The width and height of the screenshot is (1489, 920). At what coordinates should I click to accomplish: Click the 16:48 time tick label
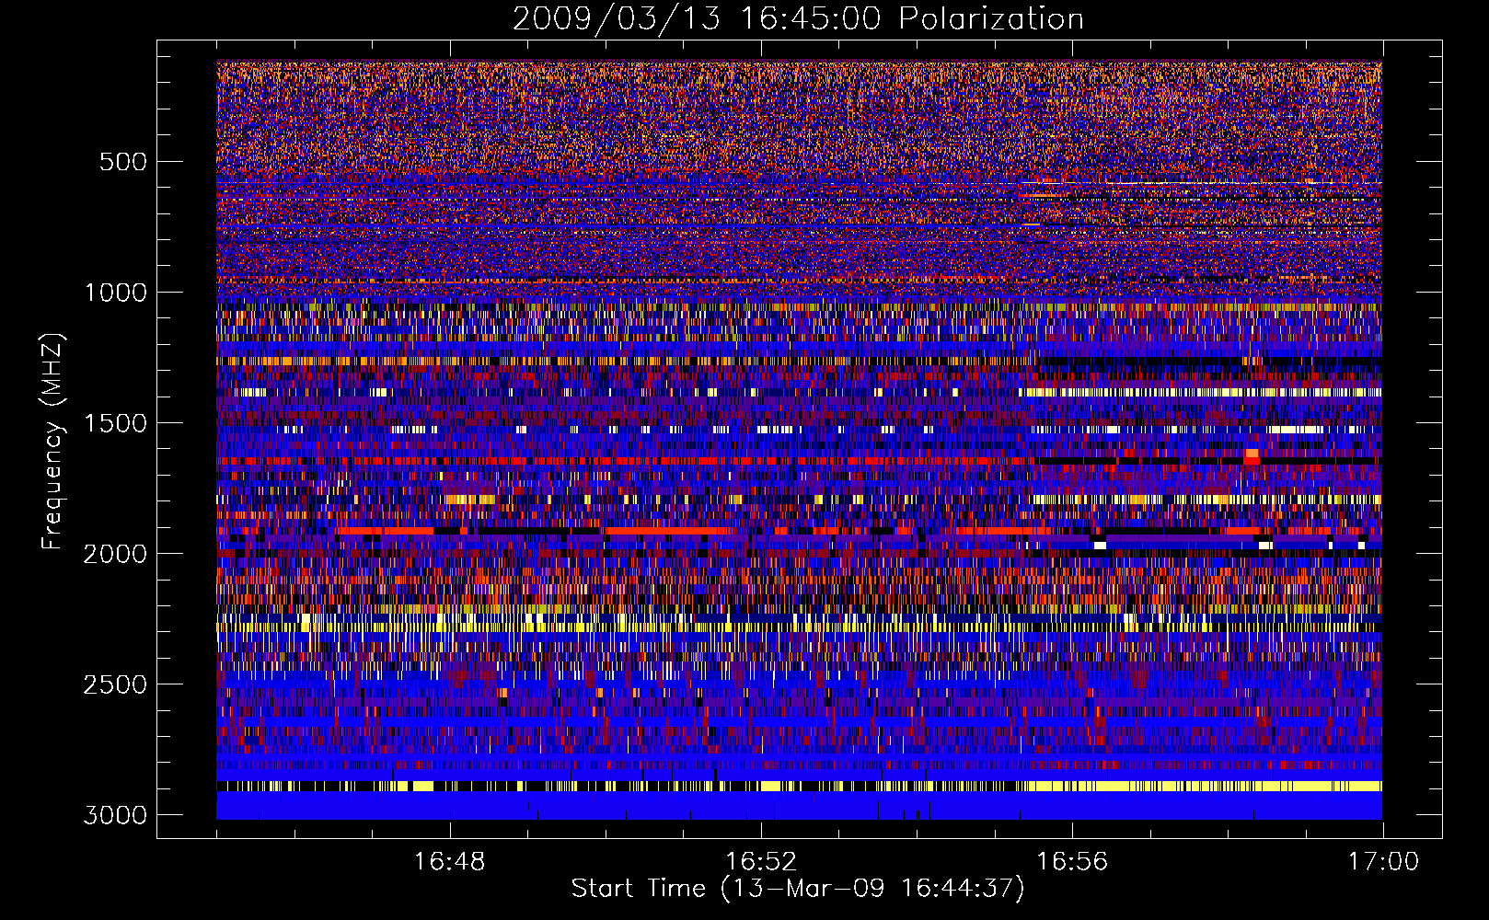click(x=450, y=862)
